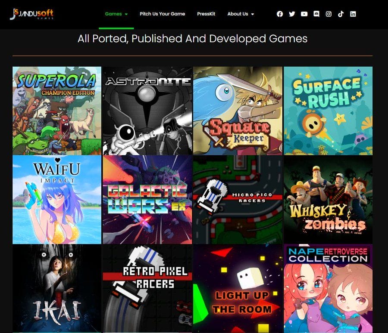Select the Micro Pico Racers tile

click(238, 200)
